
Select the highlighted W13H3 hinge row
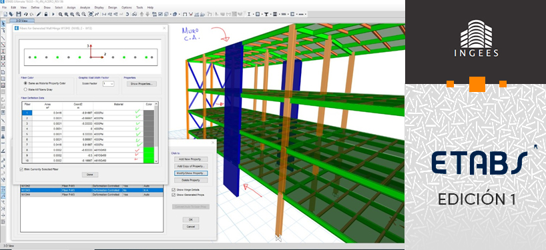pos(91,190)
